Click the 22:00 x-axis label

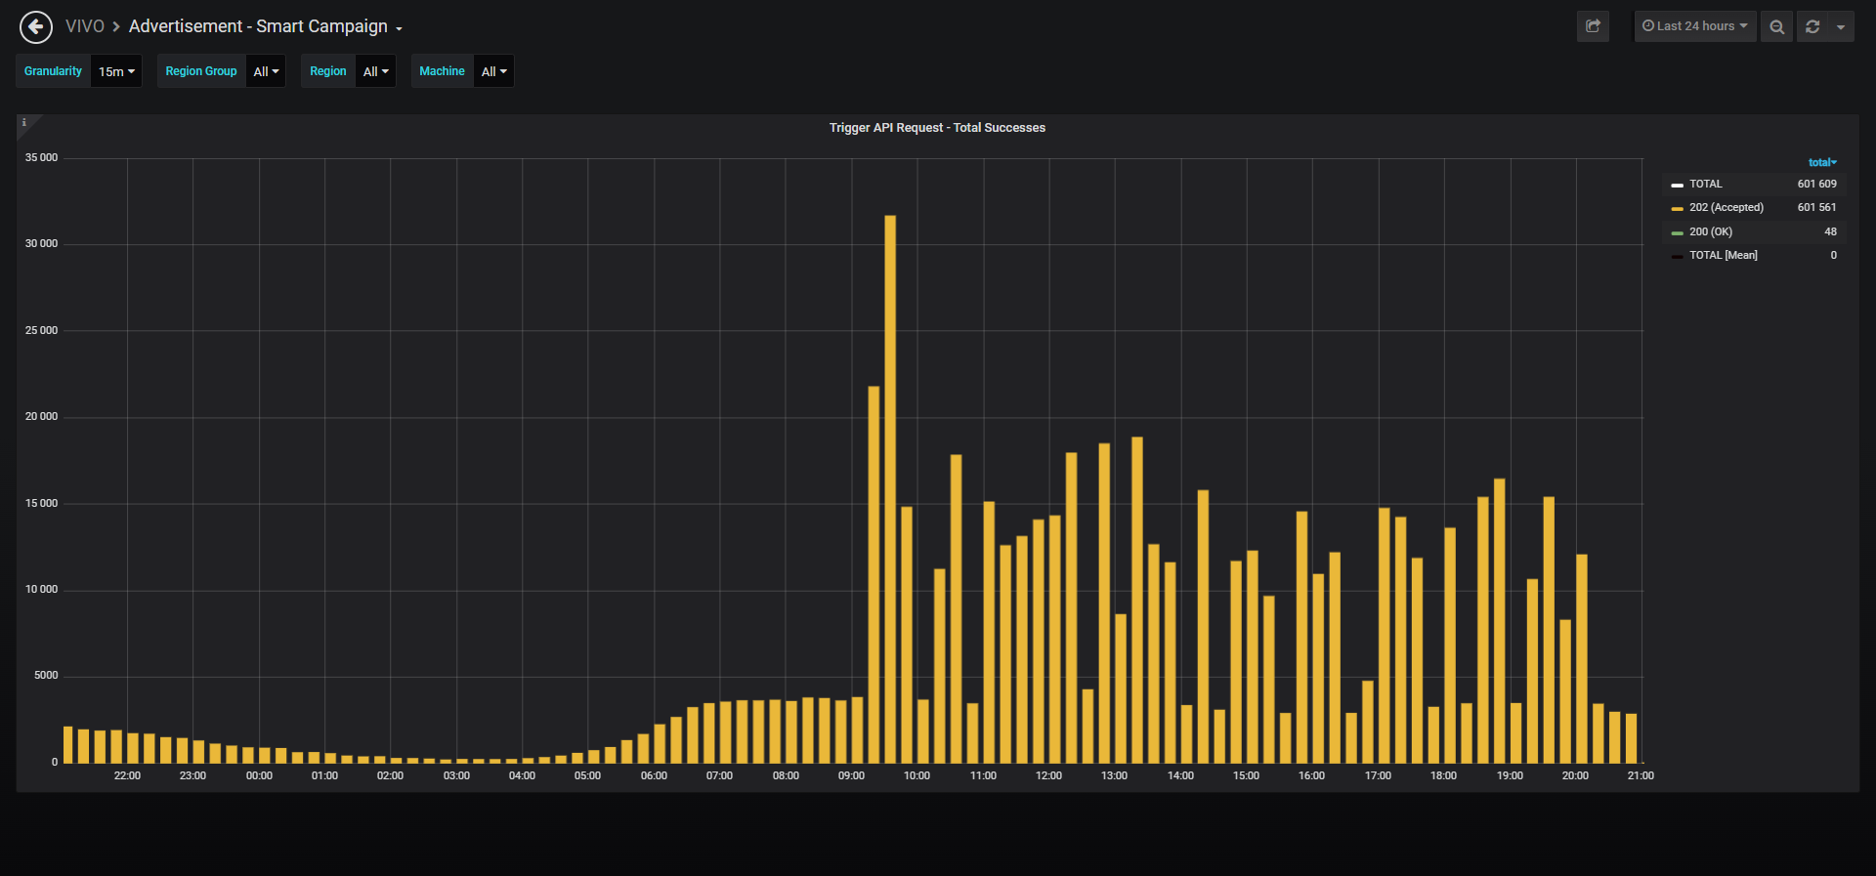coord(127,775)
